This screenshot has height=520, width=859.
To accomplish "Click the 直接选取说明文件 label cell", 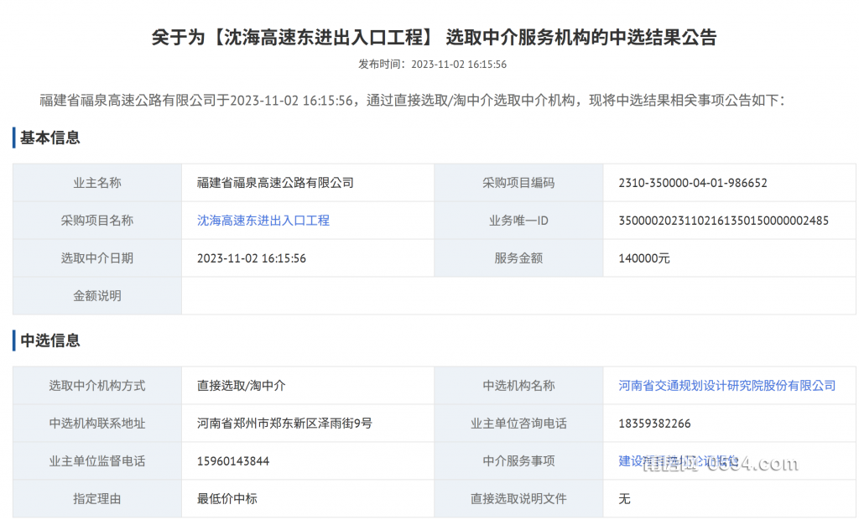I will pos(518,499).
